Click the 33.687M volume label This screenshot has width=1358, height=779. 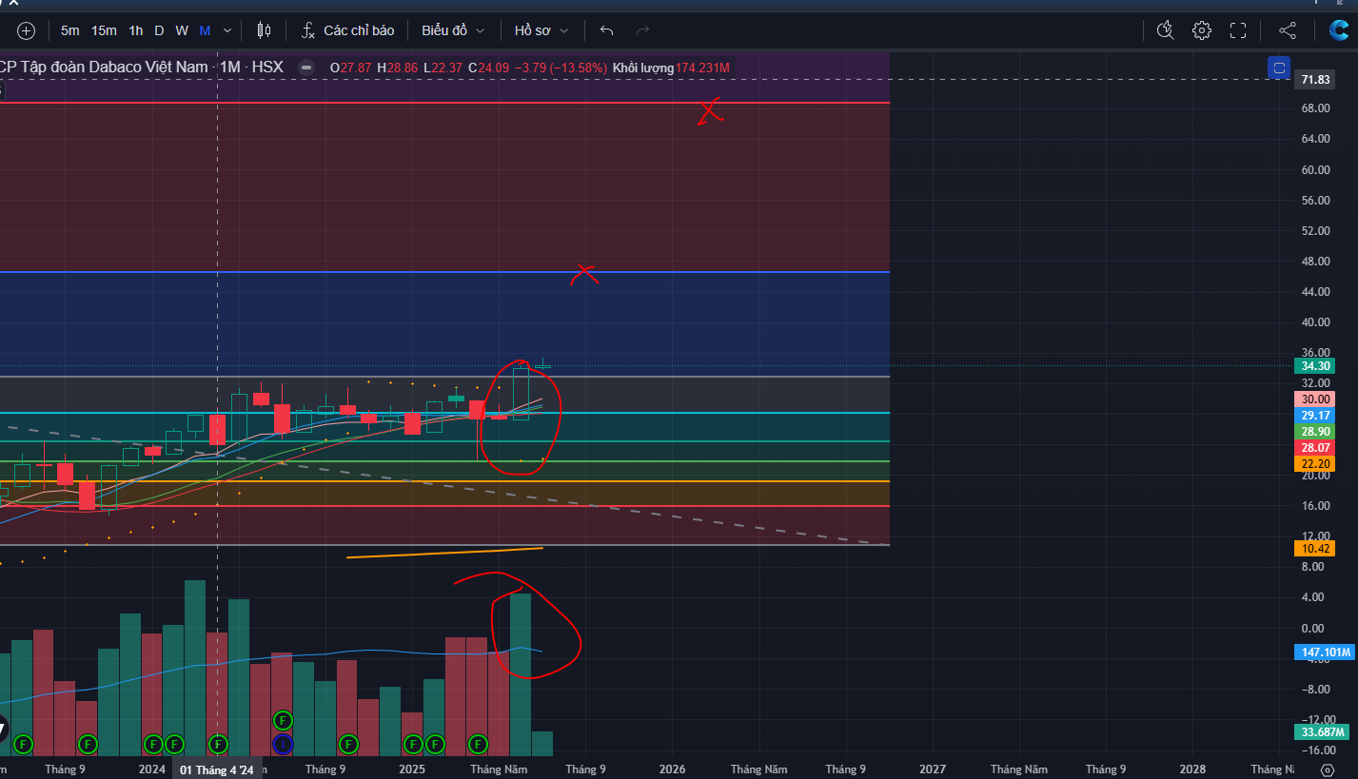coord(1323,732)
